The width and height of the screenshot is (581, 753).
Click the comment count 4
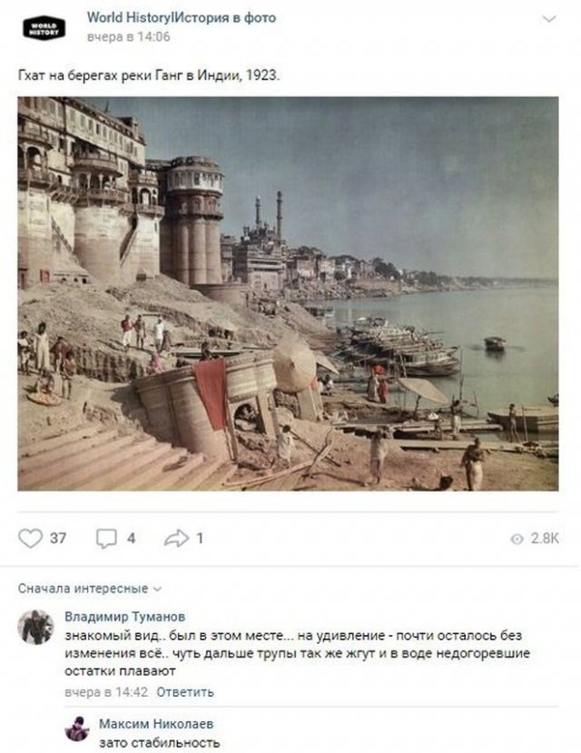pos(131,539)
